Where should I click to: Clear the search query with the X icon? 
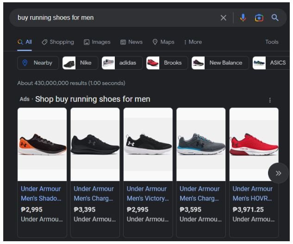click(x=223, y=18)
